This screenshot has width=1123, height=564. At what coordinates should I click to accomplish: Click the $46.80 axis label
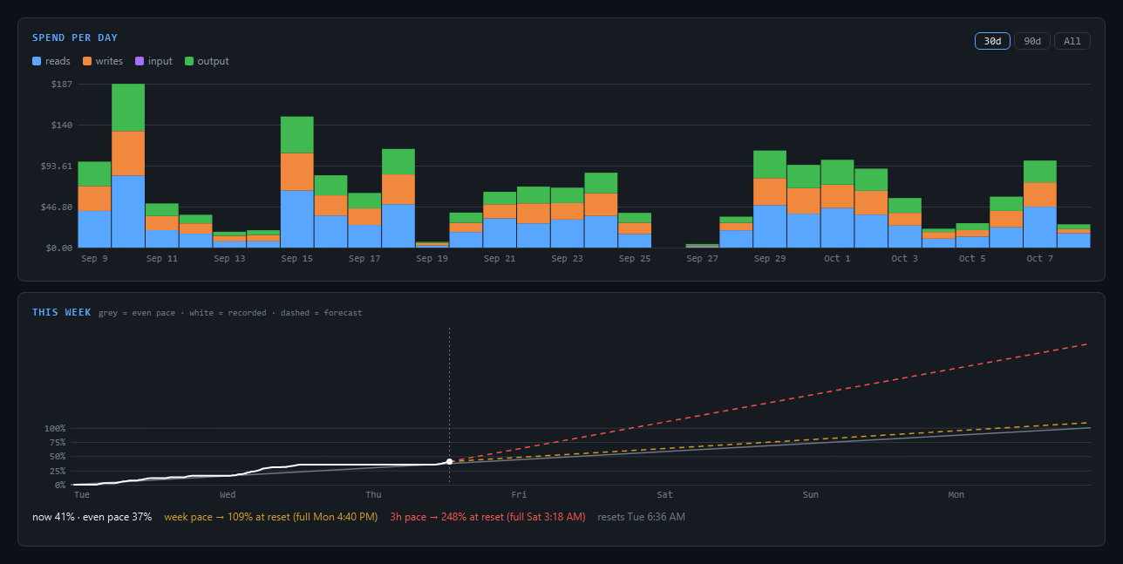coord(56,207)
